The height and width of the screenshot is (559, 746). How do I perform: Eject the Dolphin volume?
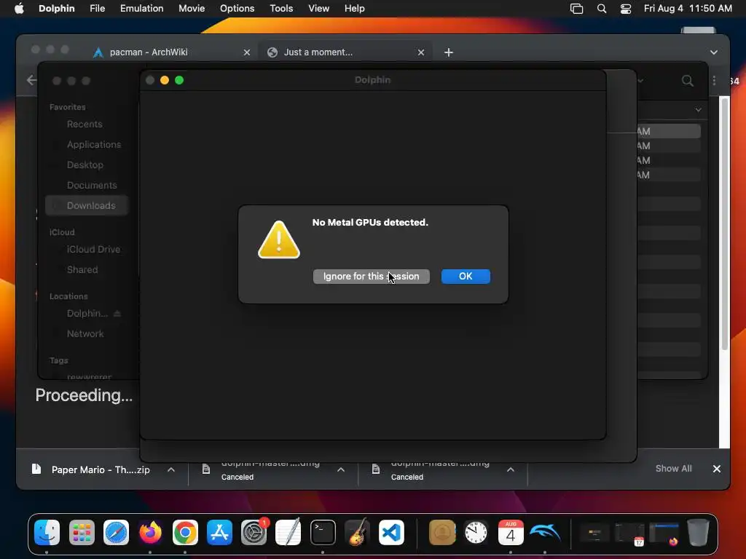point(117,313)
